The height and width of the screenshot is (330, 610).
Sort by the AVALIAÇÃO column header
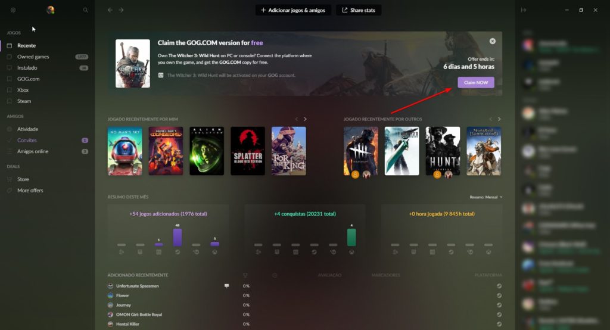pos(329,275)
